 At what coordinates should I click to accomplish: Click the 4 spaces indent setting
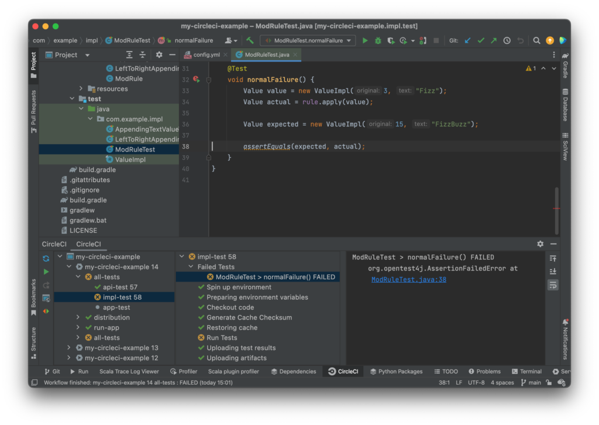pyautogui.click(x=502, y=383)
